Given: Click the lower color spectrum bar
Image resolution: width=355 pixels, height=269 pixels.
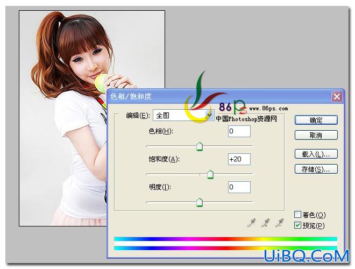Looking at the screenshot, I should pos(225,248).
